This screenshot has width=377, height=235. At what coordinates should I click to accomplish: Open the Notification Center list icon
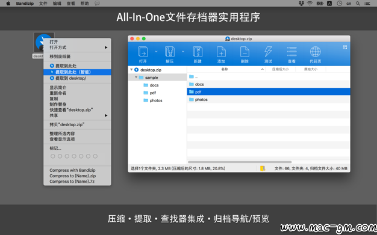pyautogui.click(x=367, y=4)
